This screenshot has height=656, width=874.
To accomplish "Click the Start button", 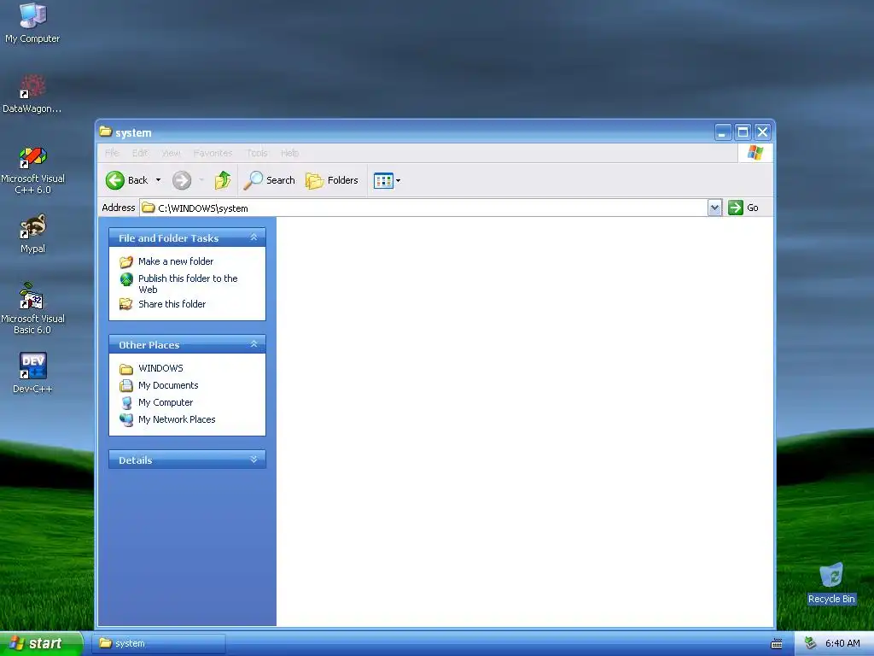I will [x=40, y=644].
